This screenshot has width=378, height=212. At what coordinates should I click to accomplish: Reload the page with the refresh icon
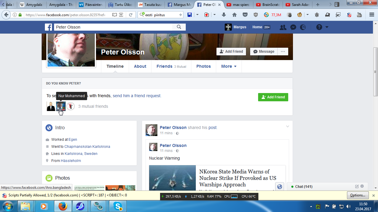131,15
